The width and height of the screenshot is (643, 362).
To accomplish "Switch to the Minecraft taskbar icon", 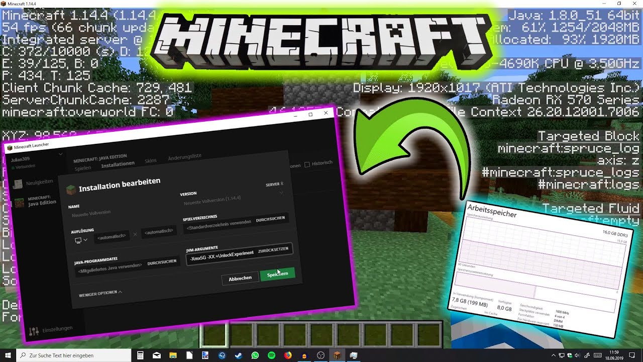I will [x=338, y=355].
